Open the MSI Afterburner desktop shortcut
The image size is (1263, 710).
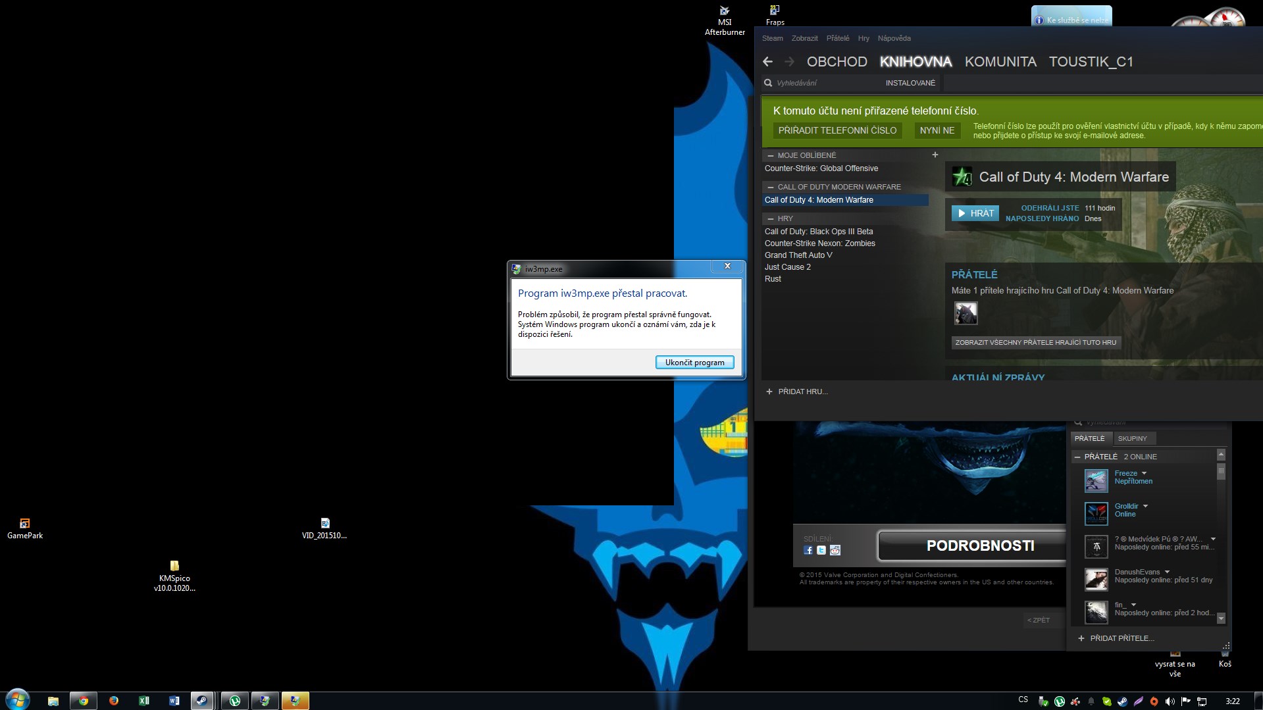click(x=725, y=21)
